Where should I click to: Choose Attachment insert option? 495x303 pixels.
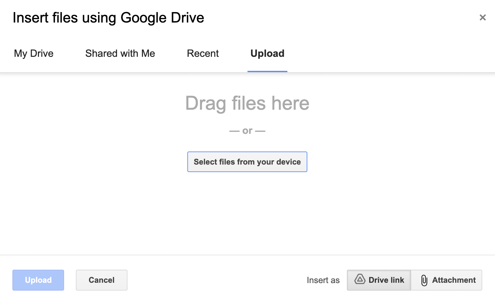pos(447,280)
